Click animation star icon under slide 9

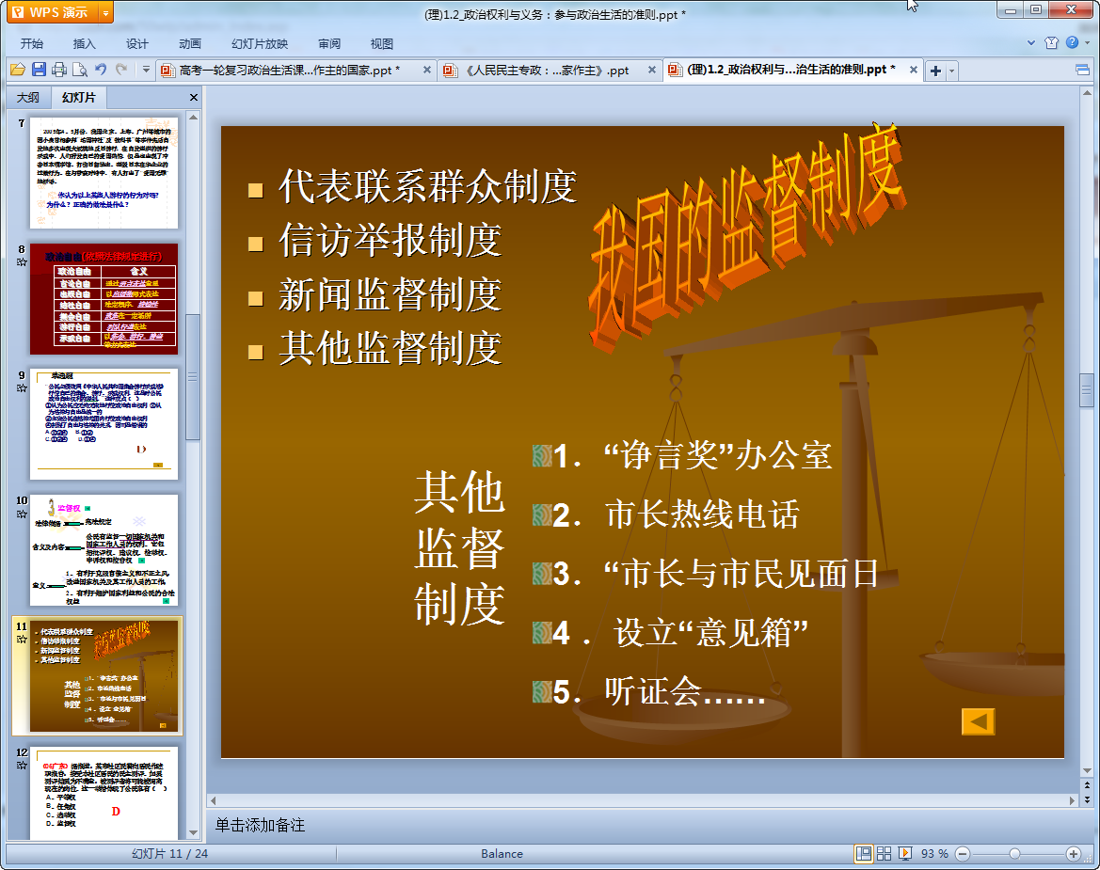(x=22, y=388)
